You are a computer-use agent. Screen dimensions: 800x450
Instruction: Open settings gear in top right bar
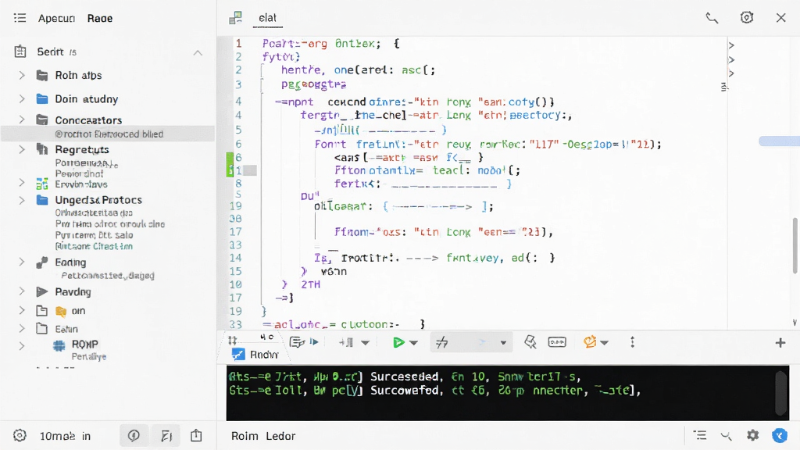tap(746, 18)
